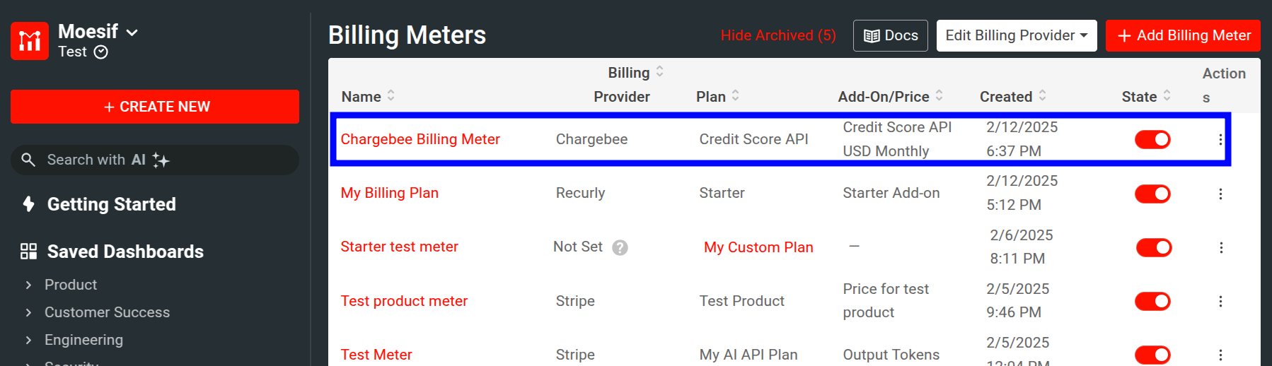Viewport: 1272px width, 366px height.
Task: Disable the Chargebee Billing Meter toggle
Action: click(x=1152, y=140)
